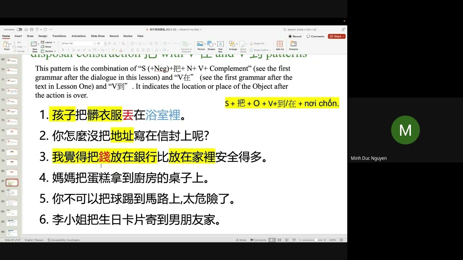The height and width of the screenshot is (260, 463).
Task: Click Accessibility: Investigate in status bar
Action: point(64,240)
